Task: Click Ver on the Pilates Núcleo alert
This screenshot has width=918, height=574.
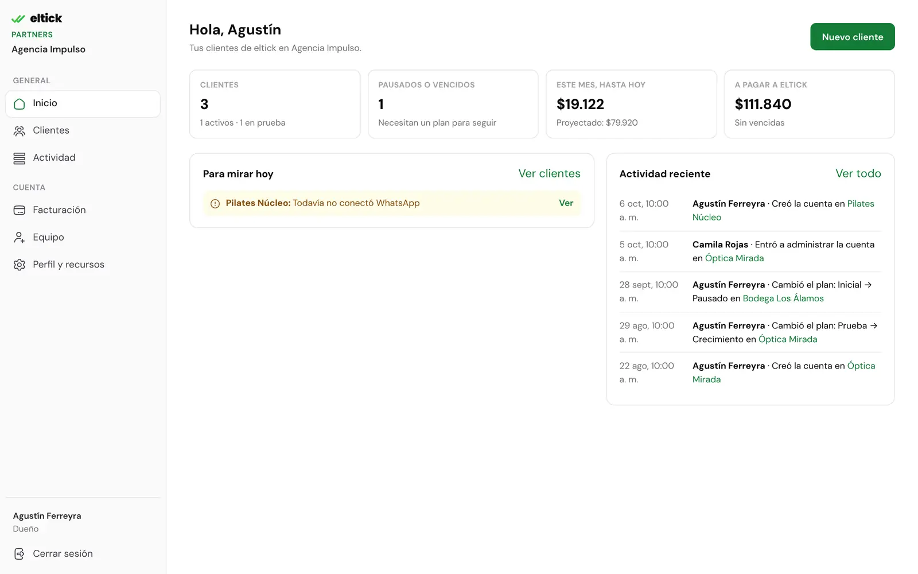Action: tap(566, 203)
